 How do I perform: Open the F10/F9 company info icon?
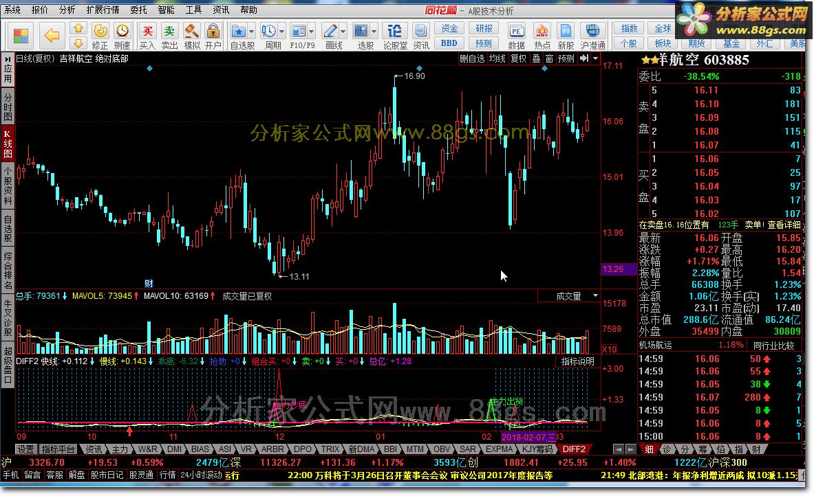pyautogui.click(x=299, y=32)
